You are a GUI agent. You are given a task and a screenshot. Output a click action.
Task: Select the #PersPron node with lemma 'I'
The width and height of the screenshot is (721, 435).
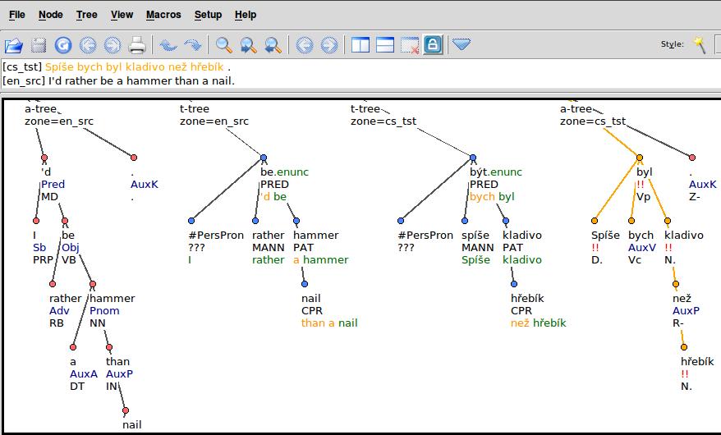coord(191,221)
